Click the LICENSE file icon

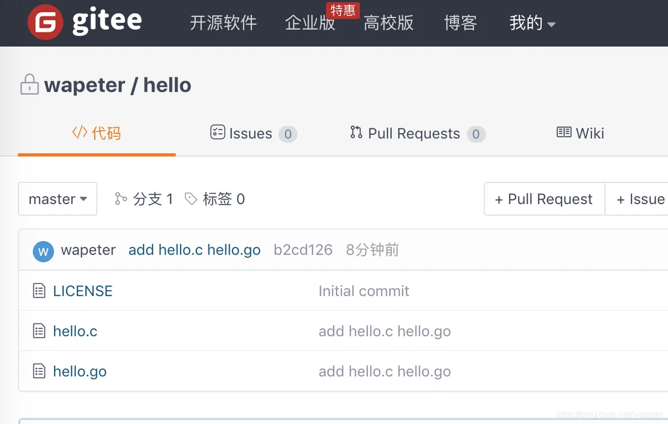(x=39, y=291)
